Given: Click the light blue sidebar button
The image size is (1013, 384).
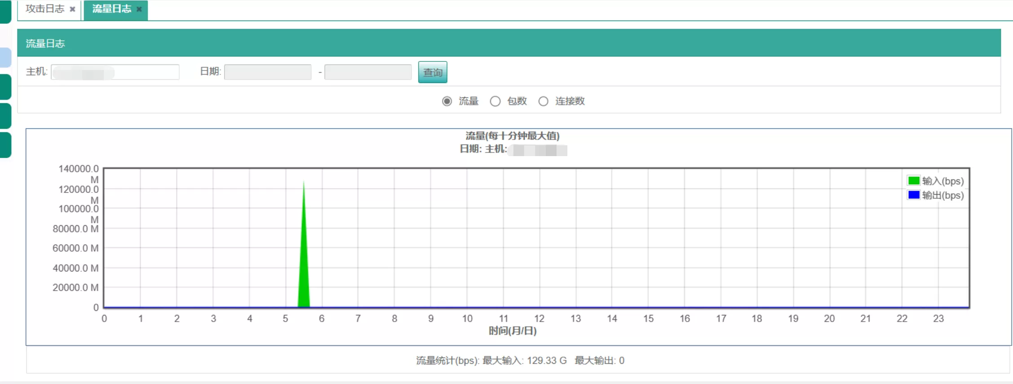Looking at the screenshot, I should point(5,57).
